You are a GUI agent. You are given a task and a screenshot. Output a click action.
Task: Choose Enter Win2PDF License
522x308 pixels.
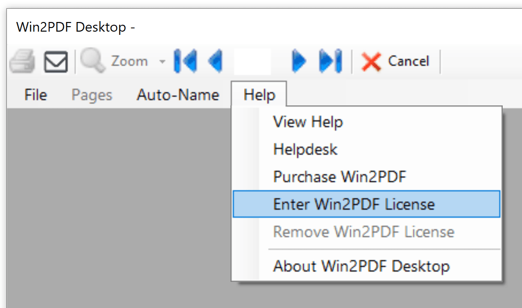[x=366, y=204]
